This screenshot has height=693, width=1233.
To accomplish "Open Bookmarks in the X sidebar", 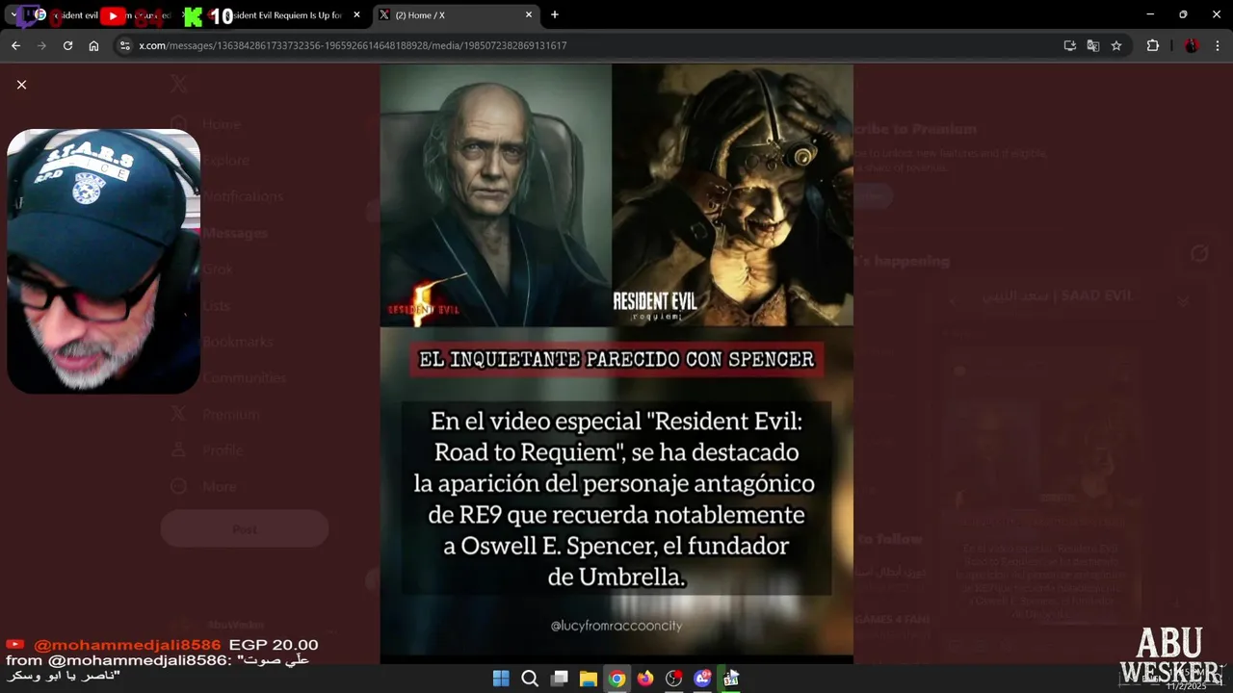I will 238,342.
